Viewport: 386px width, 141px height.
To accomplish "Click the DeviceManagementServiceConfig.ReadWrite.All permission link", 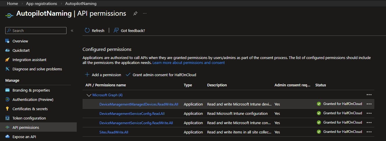I will point(136,123).
